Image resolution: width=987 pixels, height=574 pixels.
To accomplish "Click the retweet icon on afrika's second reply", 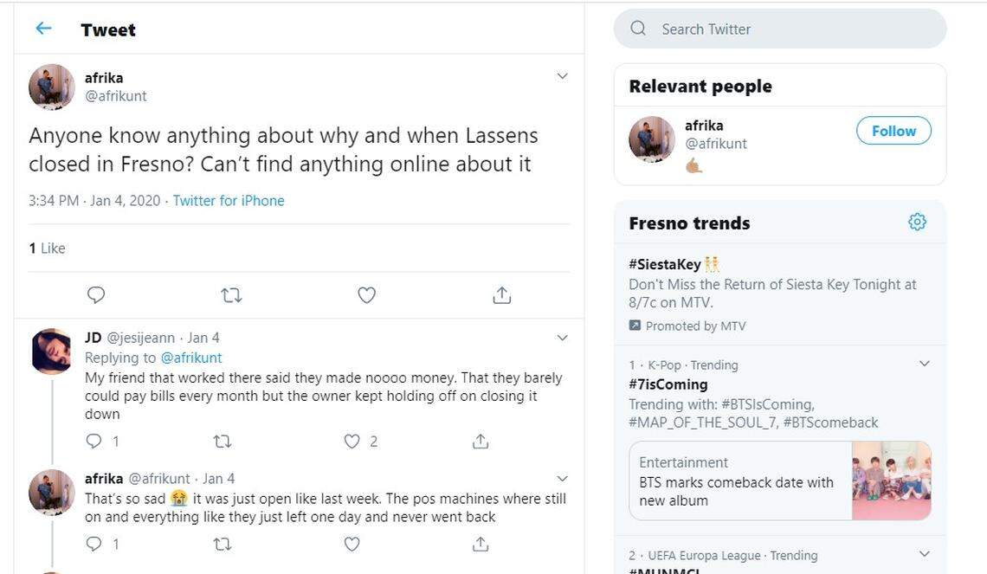I will click(222, 544).
